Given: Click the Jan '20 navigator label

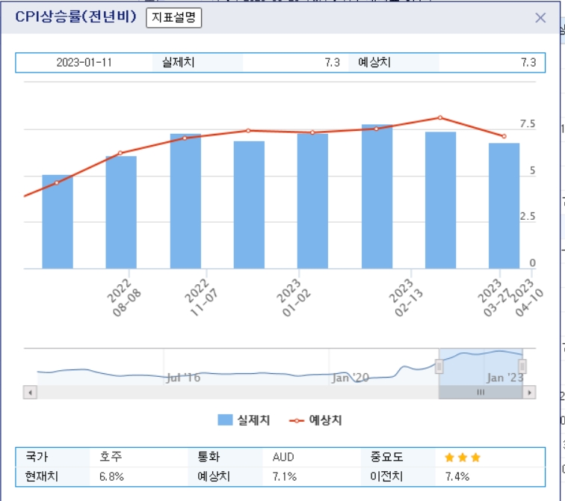Looking at the screenshot, I should [351, 378].
